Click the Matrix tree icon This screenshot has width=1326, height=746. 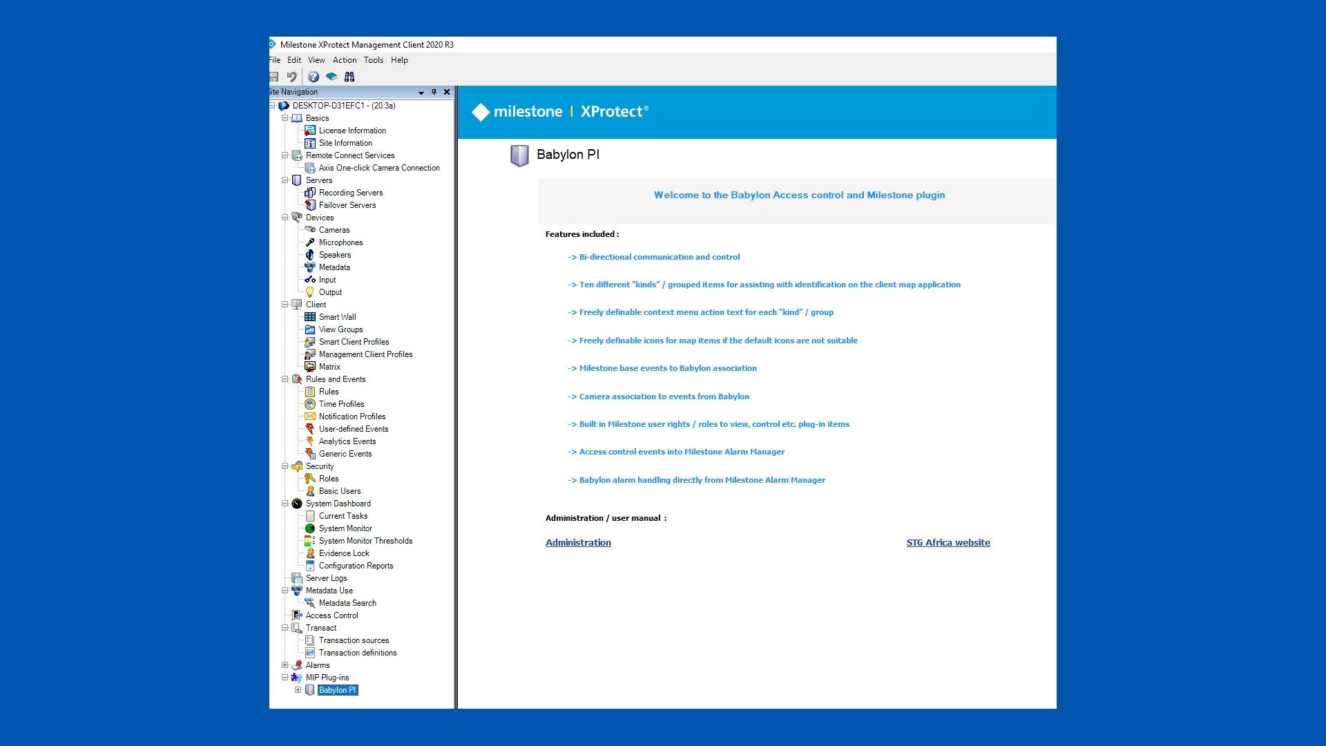310,367
